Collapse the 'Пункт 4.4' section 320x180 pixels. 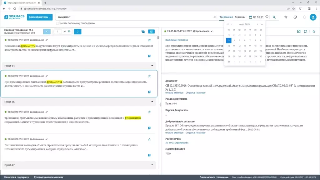(152, 66)
